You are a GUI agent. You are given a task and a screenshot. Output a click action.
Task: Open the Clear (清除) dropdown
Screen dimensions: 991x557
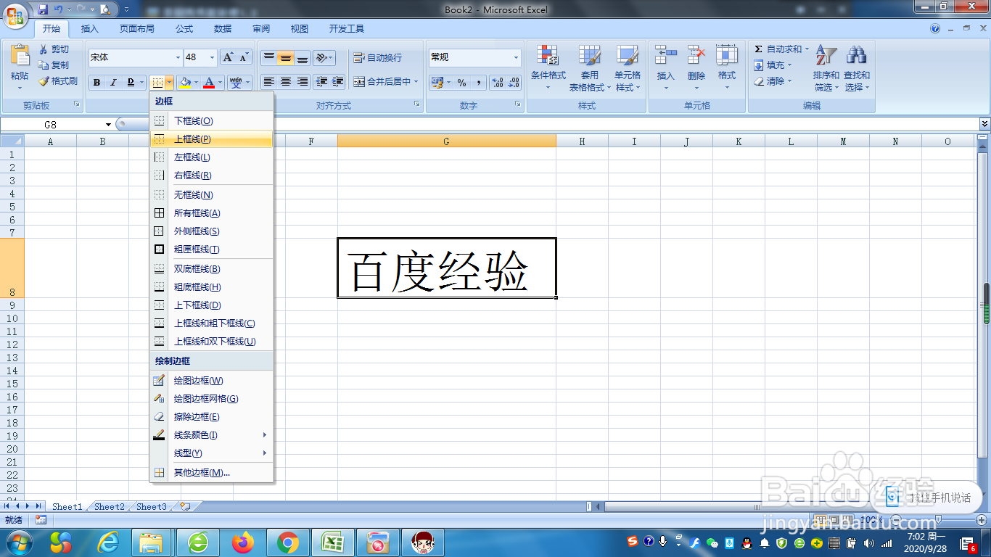pyautogui.click(x=773, y=81)
